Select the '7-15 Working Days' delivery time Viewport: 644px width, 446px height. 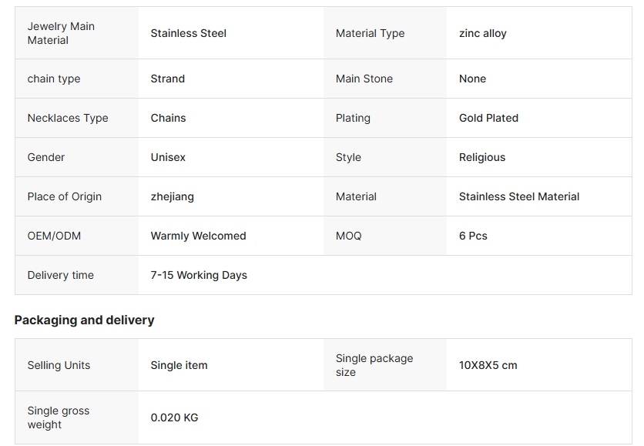pos(199,275)
